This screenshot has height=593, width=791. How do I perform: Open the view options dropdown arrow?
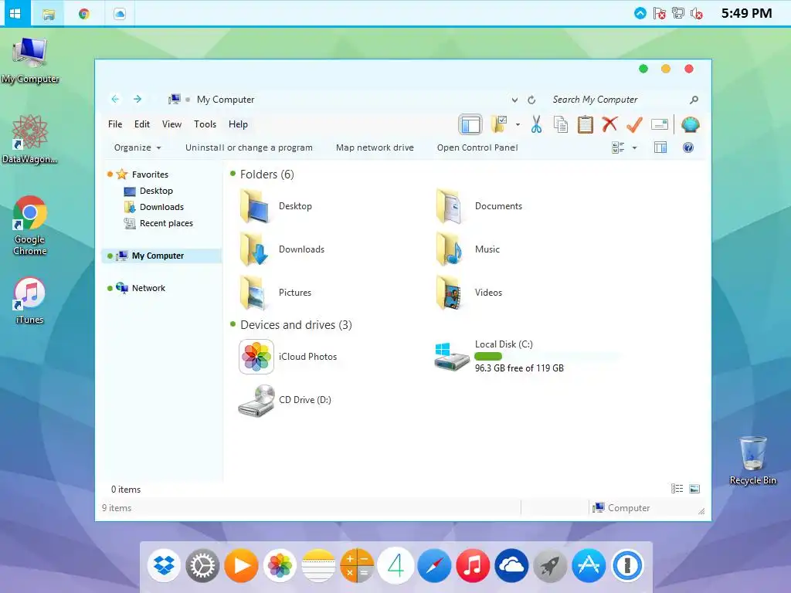(635, 147)
